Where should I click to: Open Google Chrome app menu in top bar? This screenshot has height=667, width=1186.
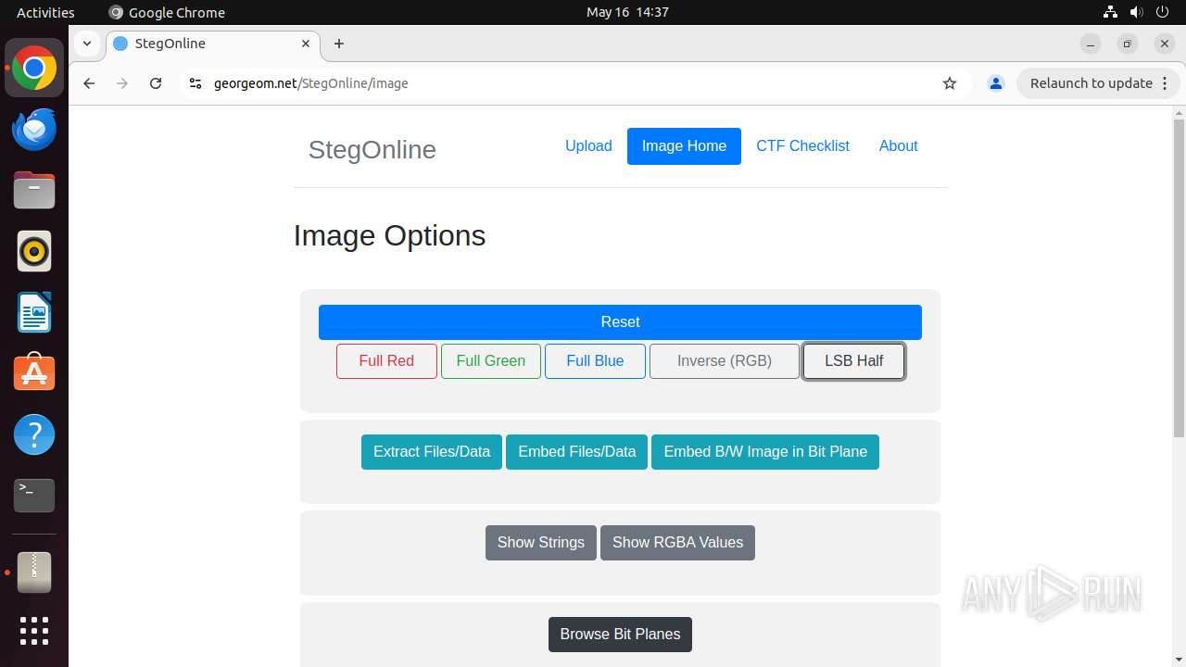tap(167, 12)
